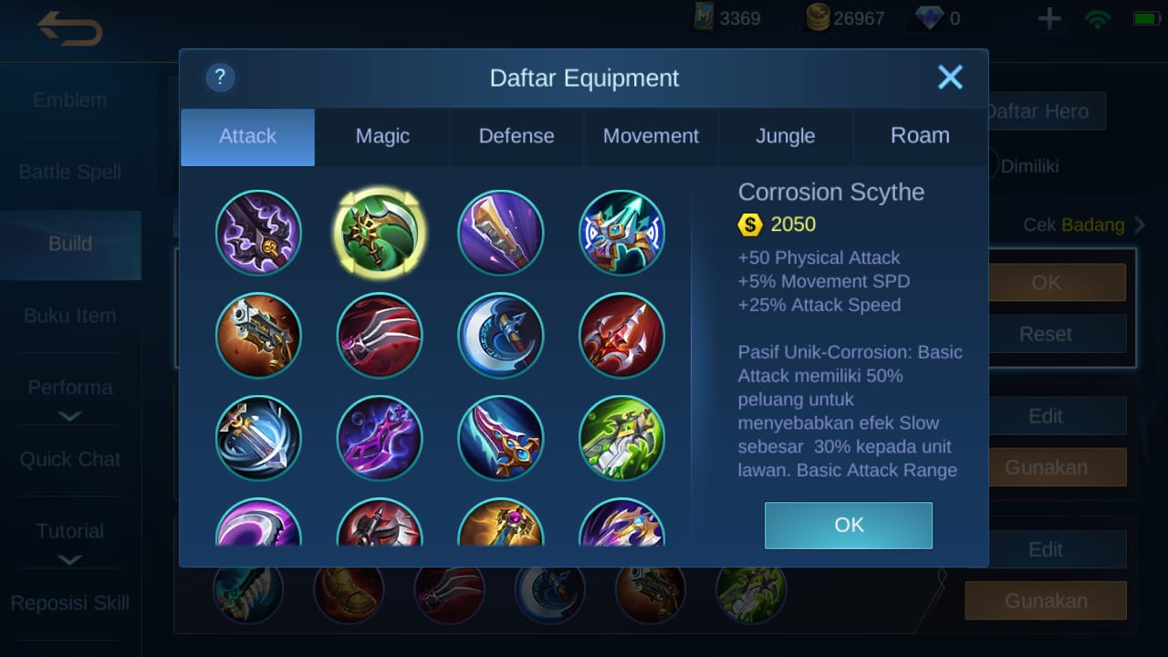Close the Daftar Equipment dialog

(x=950, y=78)
